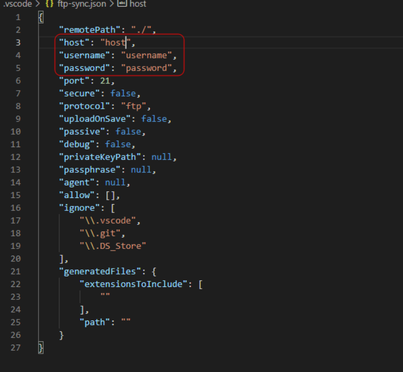Click the "allow" key
403x372 pixels.
[x=77, y=195]
